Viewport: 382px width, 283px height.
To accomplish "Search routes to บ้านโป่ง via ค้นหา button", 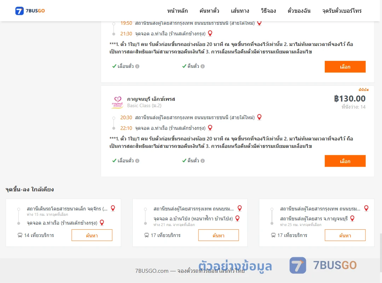I will 219,235.
